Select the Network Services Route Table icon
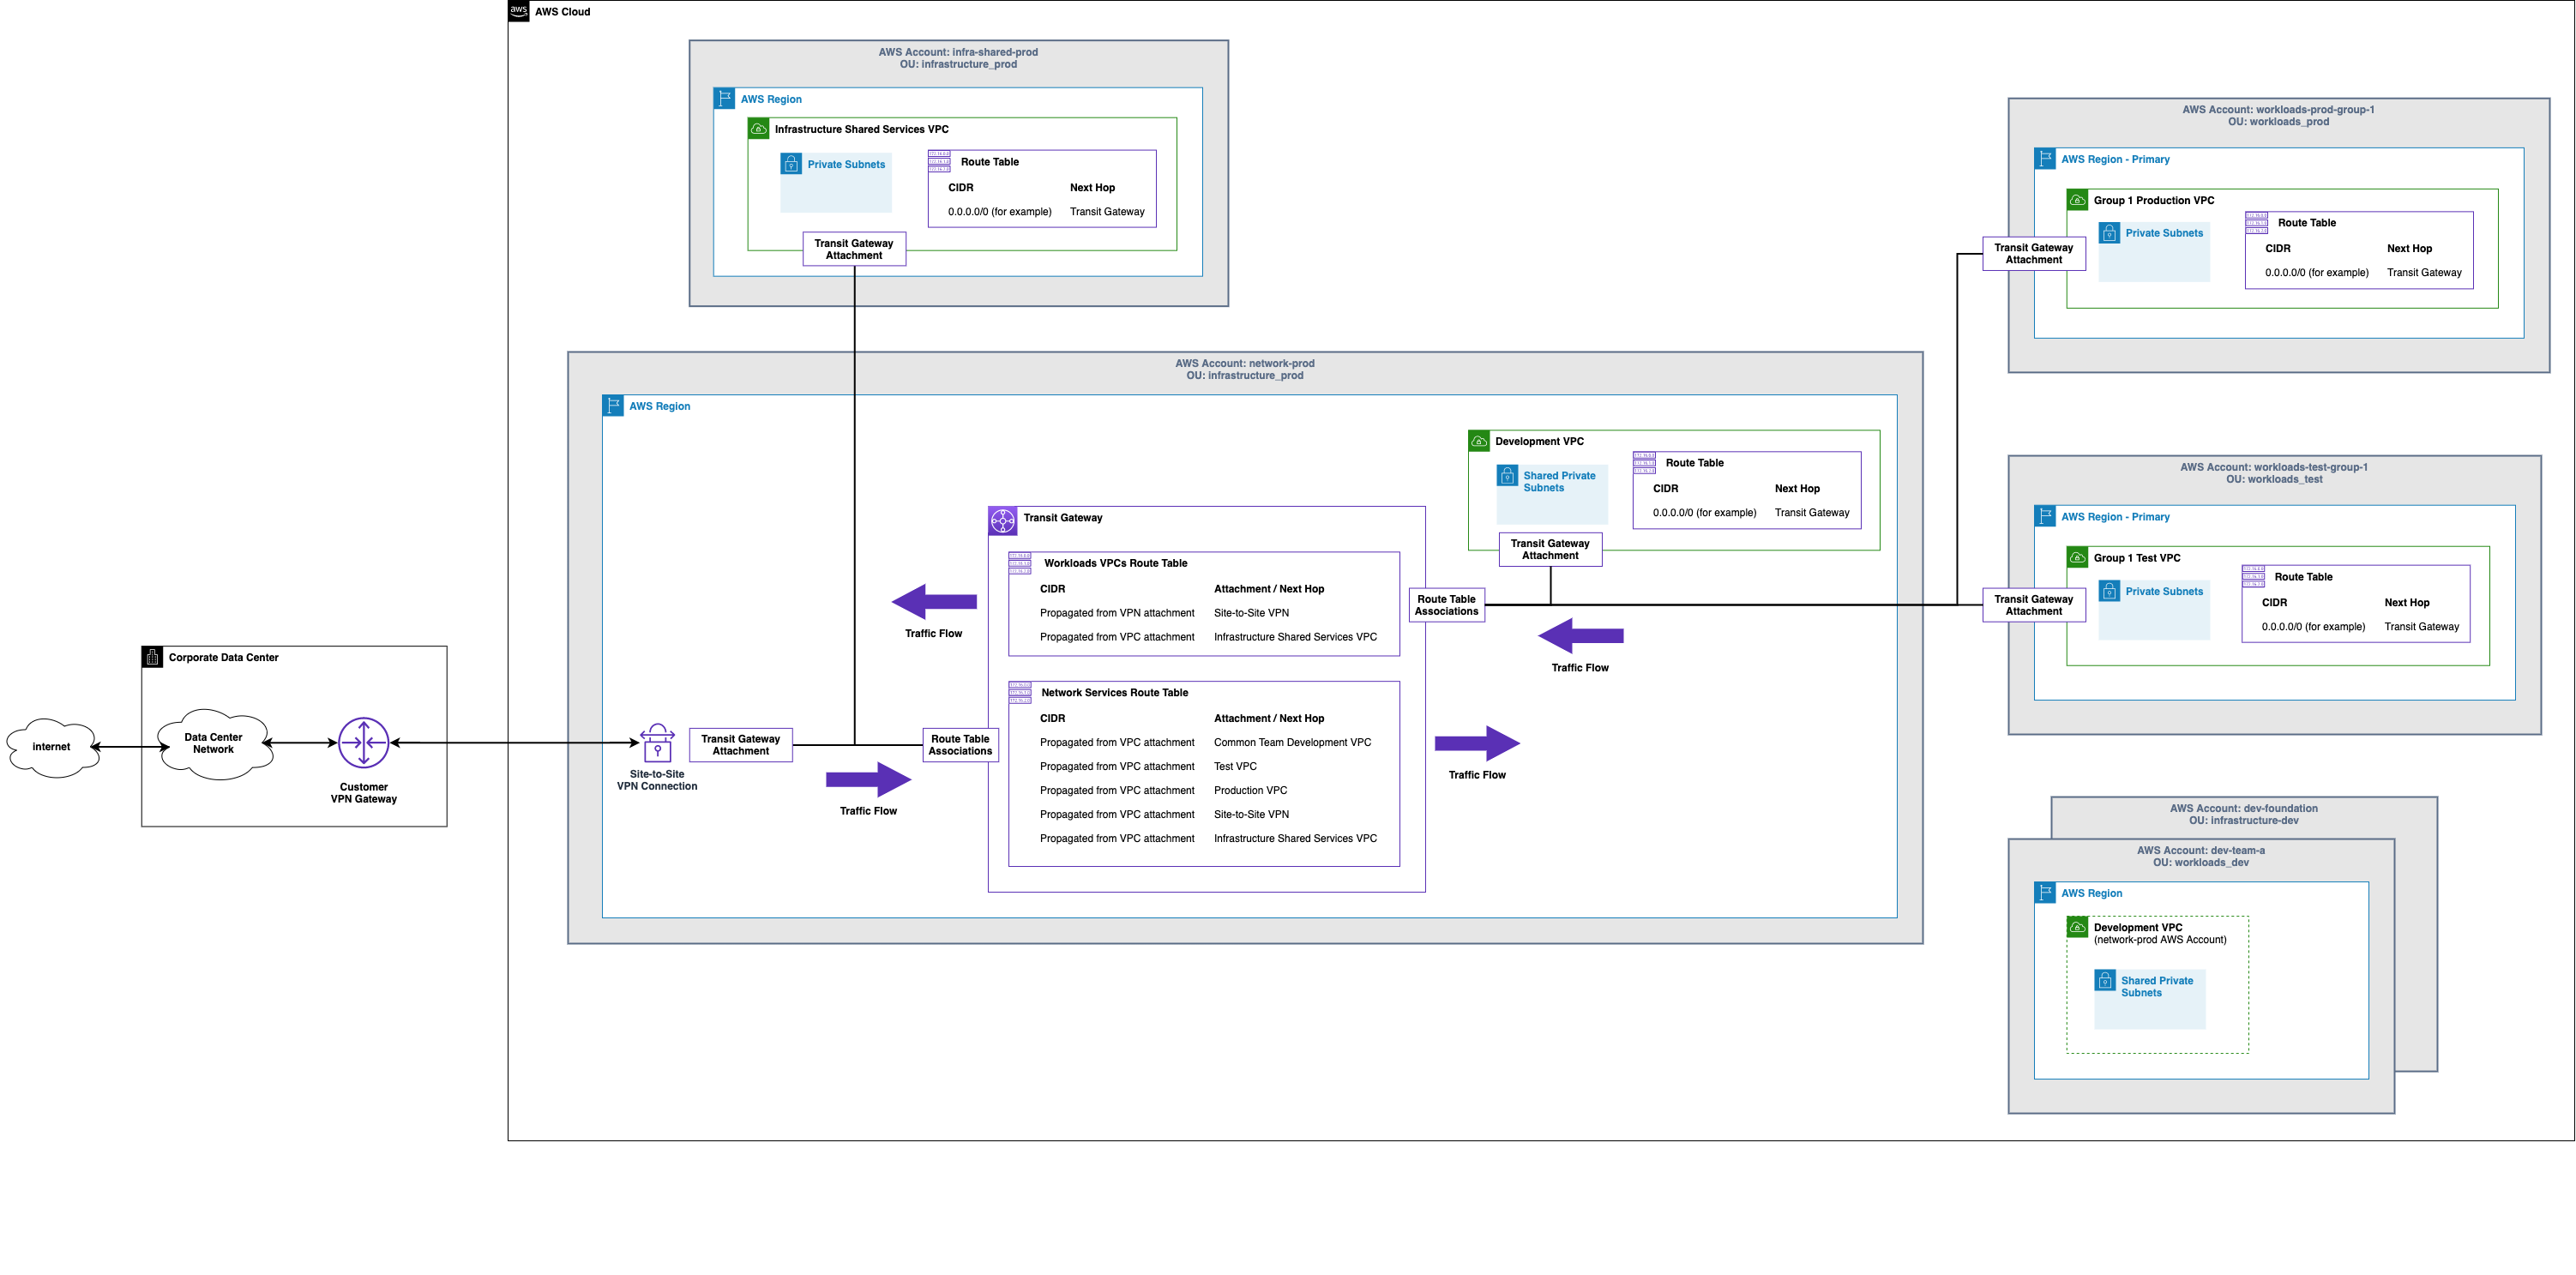Screen dimensions: 2576x1275 coord(1019,692)
